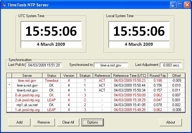Click the stratum value for ntp1.uk.uu.net
Screen dimensions: 192x133
[85, 105]
